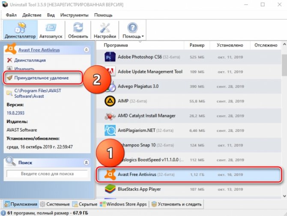Click the Avast Free Antivirus header link
This screenshot has height=216, width=287.
coord(39,50)
